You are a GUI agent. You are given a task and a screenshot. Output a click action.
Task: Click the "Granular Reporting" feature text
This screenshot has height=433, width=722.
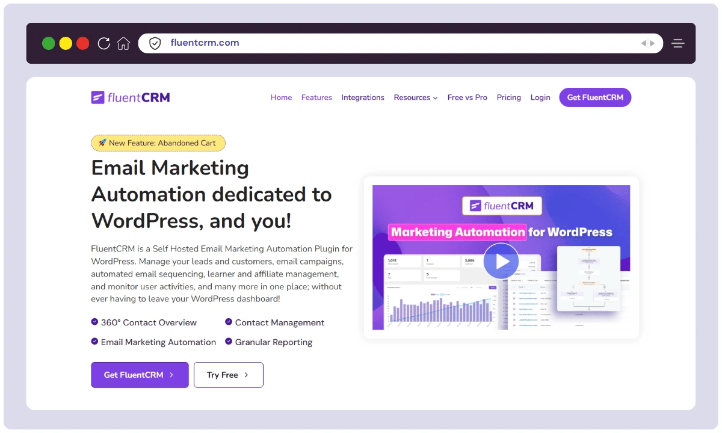point(274,342)
